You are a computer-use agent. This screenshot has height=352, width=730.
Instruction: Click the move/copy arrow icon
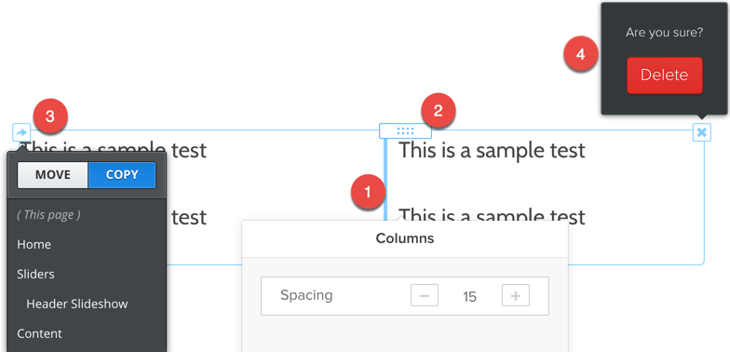[21, 132]
